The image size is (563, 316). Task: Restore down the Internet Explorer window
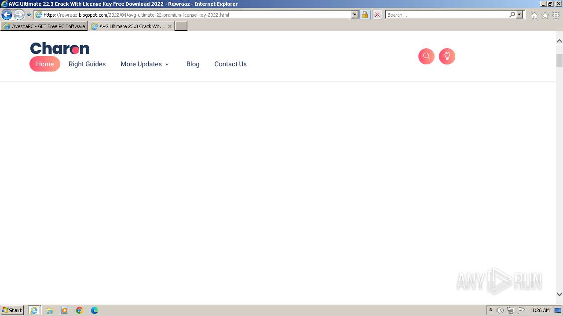click(x=551, y=4)
